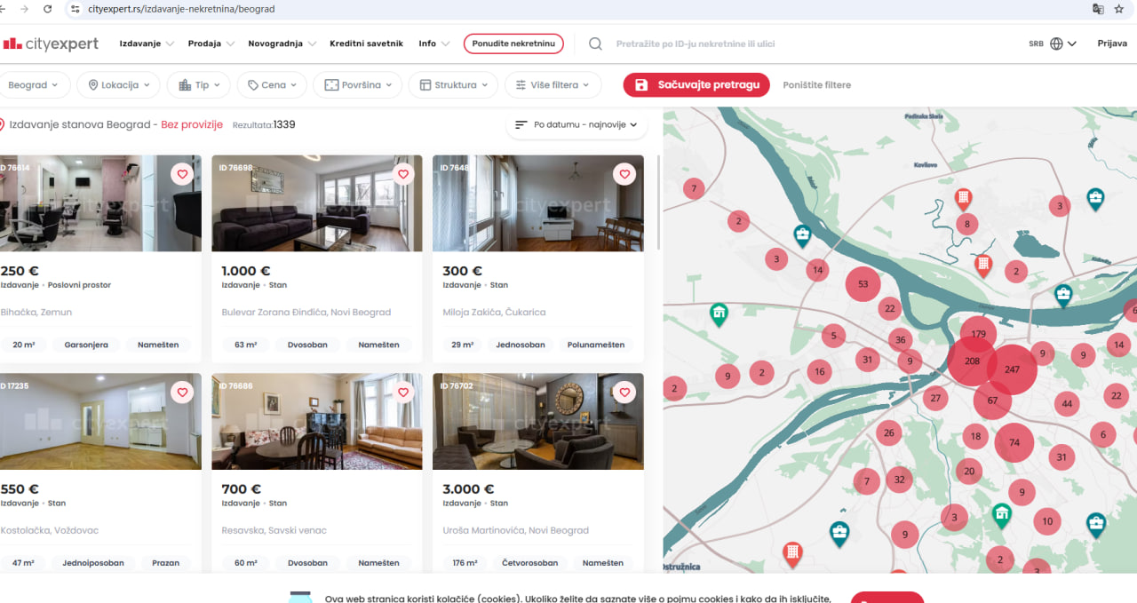Image resolution: width=1137 pixels, height=603 pixels.
Task: Favorite the 1.000 € apartment listing
Action: tap(403, 174)
